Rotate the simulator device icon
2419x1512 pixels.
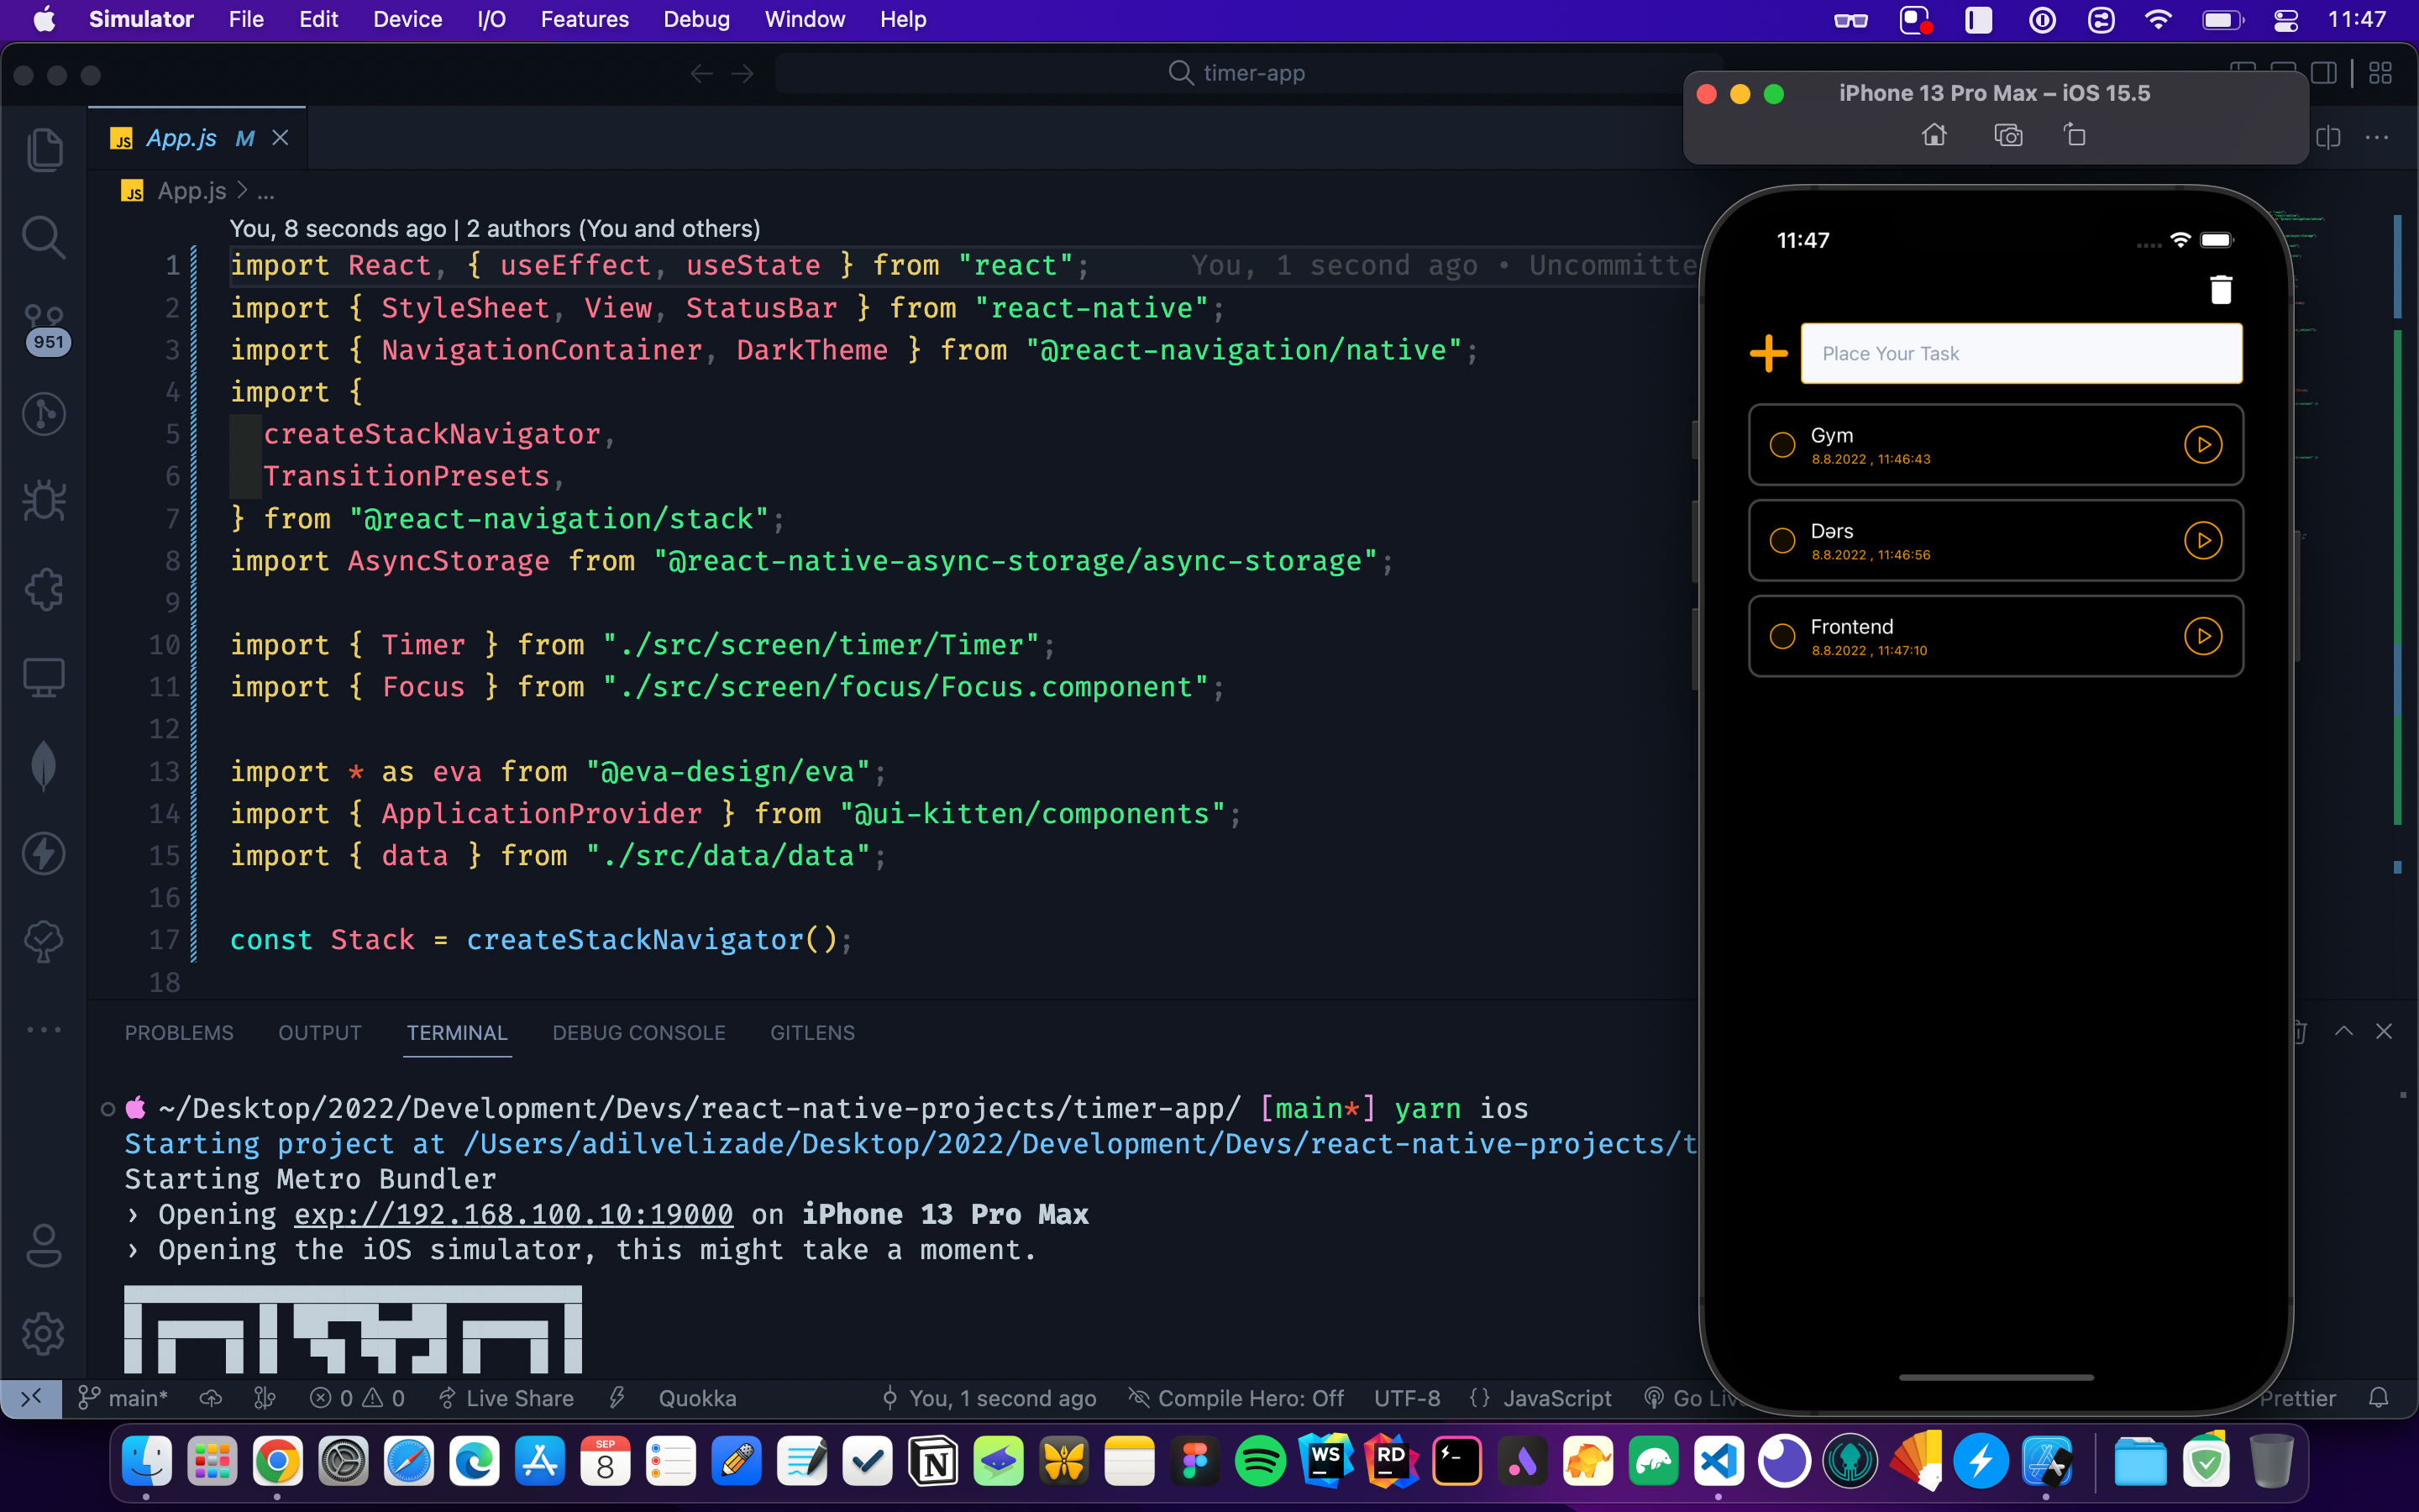[2075, 135]
